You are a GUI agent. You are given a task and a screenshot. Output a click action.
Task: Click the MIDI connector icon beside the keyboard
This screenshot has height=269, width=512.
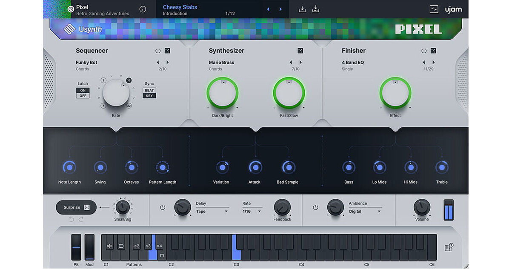(448, 246)
